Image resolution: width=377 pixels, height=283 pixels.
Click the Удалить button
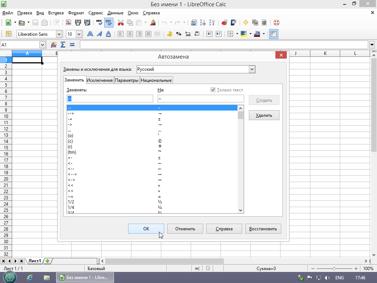pos(264,115)
